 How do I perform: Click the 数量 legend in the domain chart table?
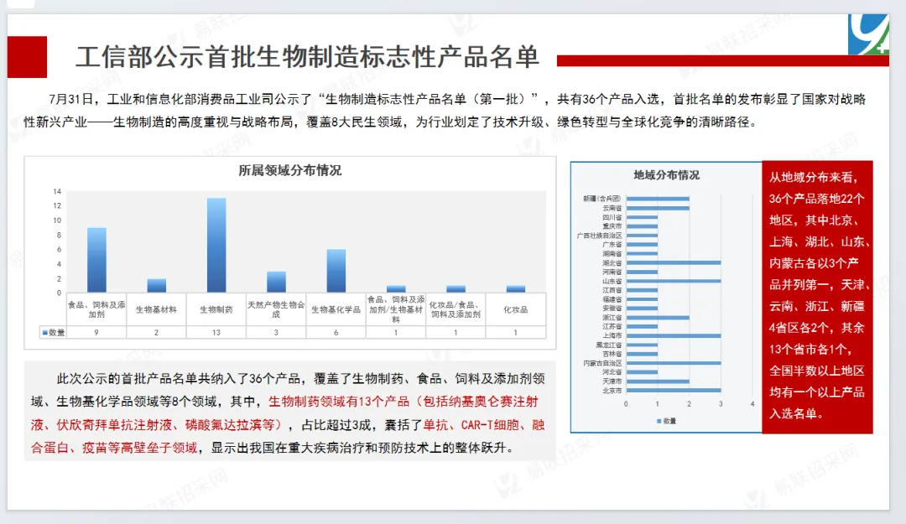(53, 332)
